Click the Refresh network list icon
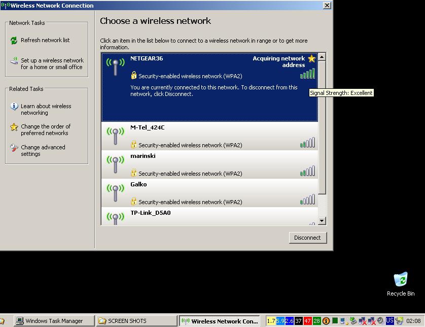Image resolution: width=425 pixels, height=327 pixels. 14,41
